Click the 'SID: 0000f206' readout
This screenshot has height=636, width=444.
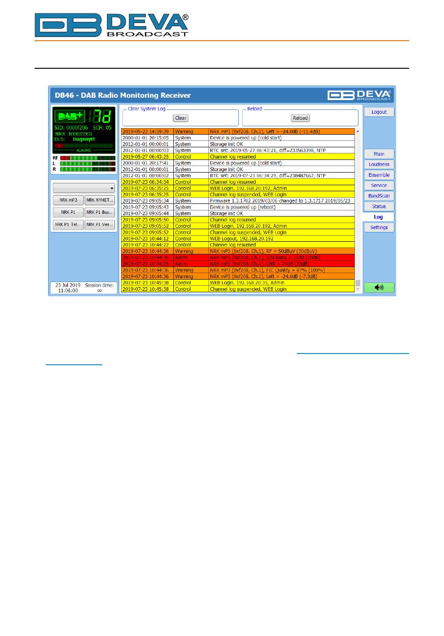point(71,128)
